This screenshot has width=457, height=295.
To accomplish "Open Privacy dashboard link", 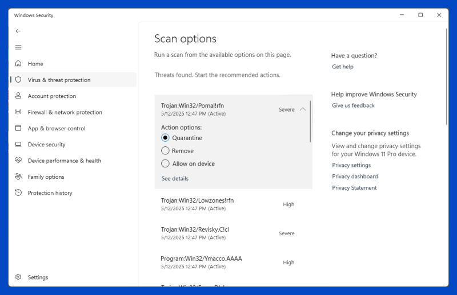I will 355,177.
